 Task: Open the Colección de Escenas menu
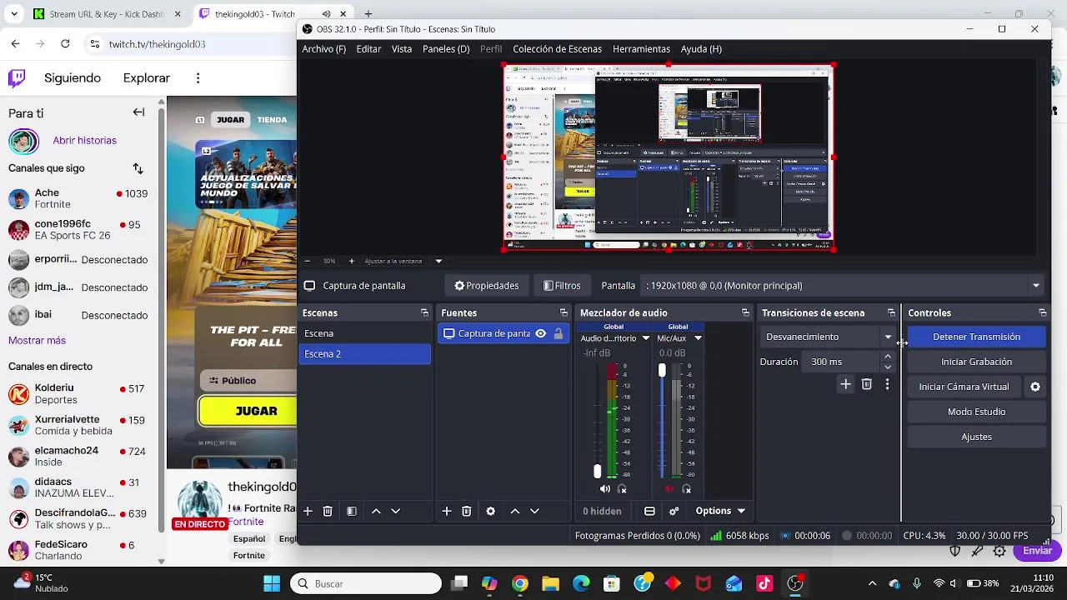(557, 49)
